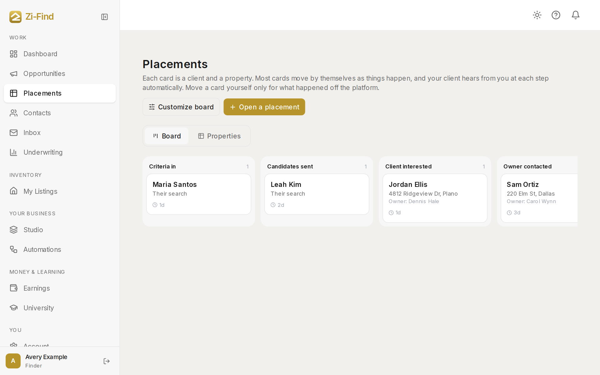Click Open a placement button
Screen dimensions: 600x375
(264, 107)
